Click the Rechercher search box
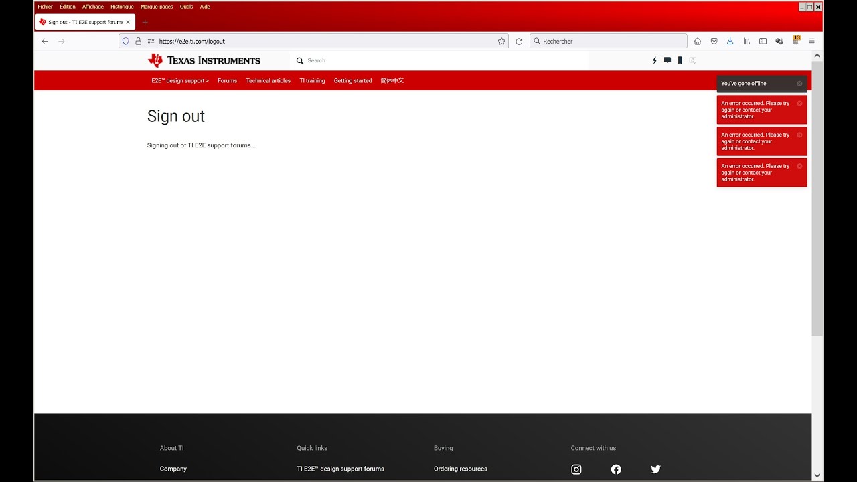The width and height of the screenshot is (857, 482). click(609, 41)
